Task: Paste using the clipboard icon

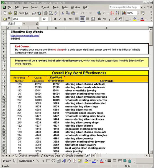Action: click(73, 13)
